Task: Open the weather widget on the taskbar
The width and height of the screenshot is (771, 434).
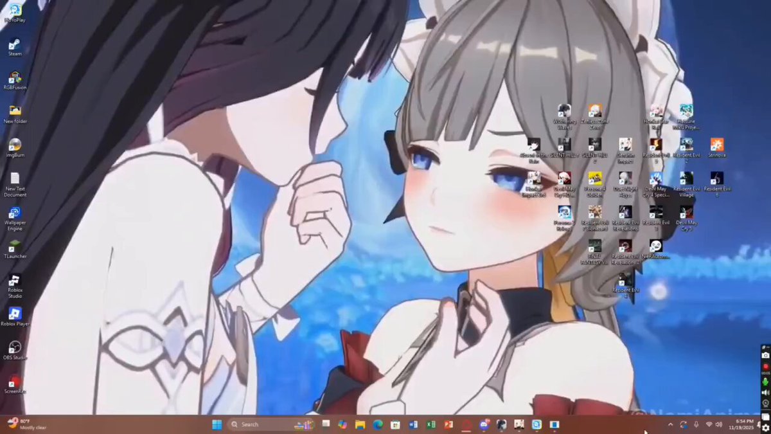Action: click(x=26, y=424)
